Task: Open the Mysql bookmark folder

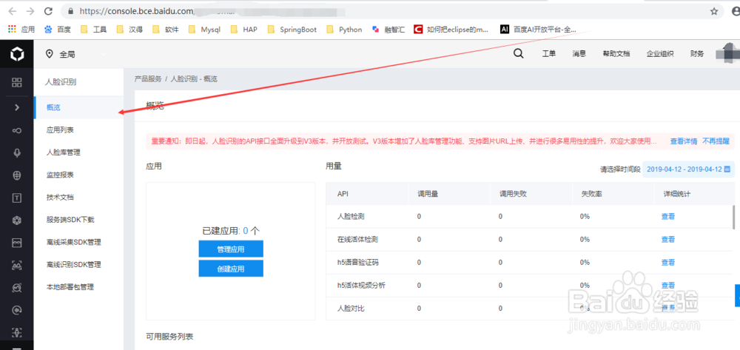Action: [x=204, y=30]
